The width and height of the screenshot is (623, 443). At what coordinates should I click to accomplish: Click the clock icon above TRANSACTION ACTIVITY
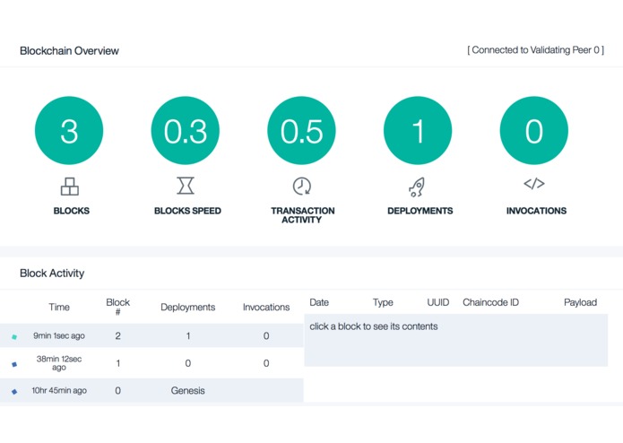tap(302, 186)
